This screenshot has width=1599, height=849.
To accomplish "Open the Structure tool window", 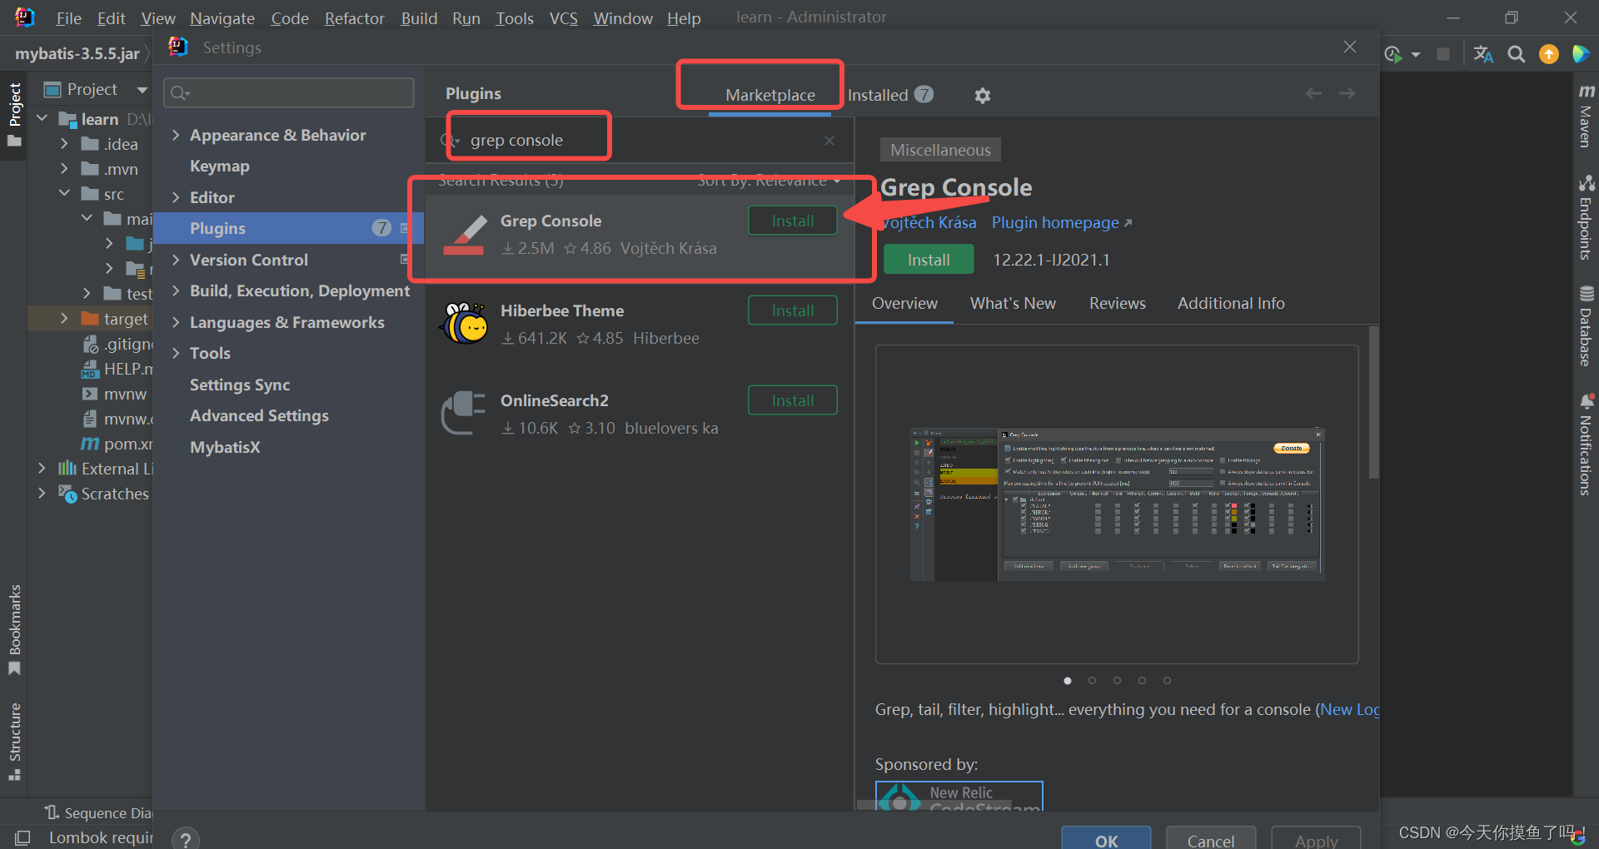I will pos(15,741).
